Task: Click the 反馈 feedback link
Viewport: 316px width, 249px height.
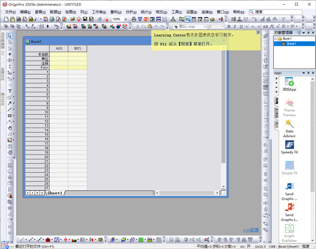Action: (251, 230)
